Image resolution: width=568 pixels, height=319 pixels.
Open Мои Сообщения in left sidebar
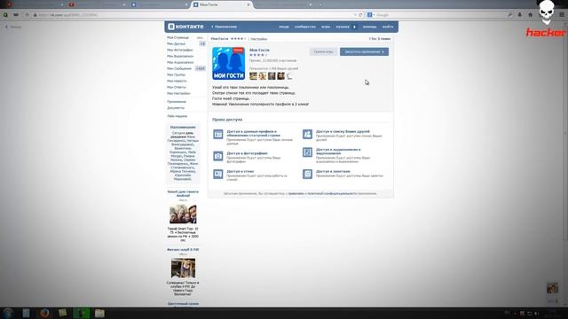(179, 68)
